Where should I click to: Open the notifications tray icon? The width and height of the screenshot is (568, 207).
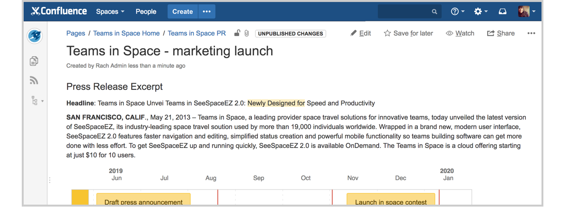(x=503, y=12)
